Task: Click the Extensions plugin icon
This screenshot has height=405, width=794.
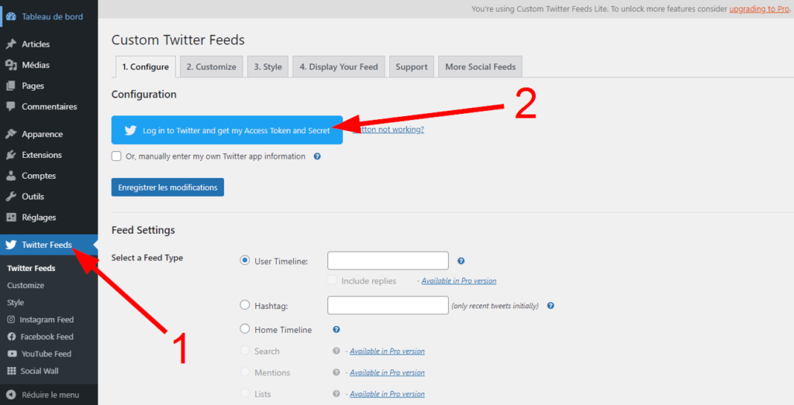Action: (x=11, y=155)
